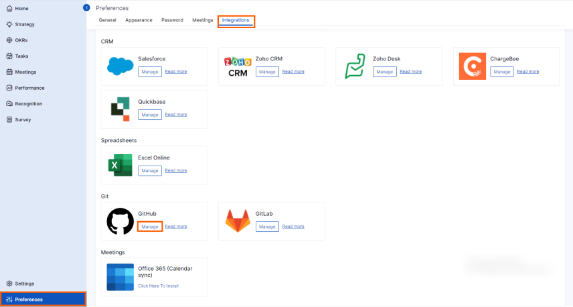573x307 pixels.
Task: Click the Meetings calendar icon
Action: 9,72
